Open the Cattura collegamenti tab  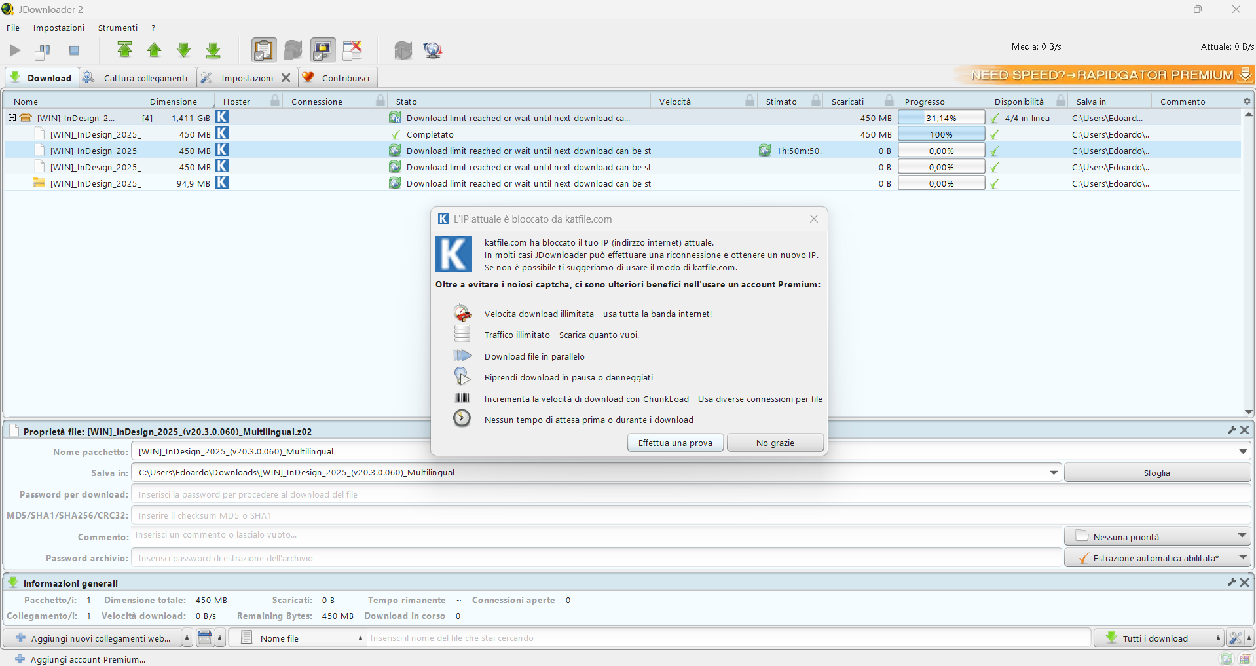click(138, 77)
